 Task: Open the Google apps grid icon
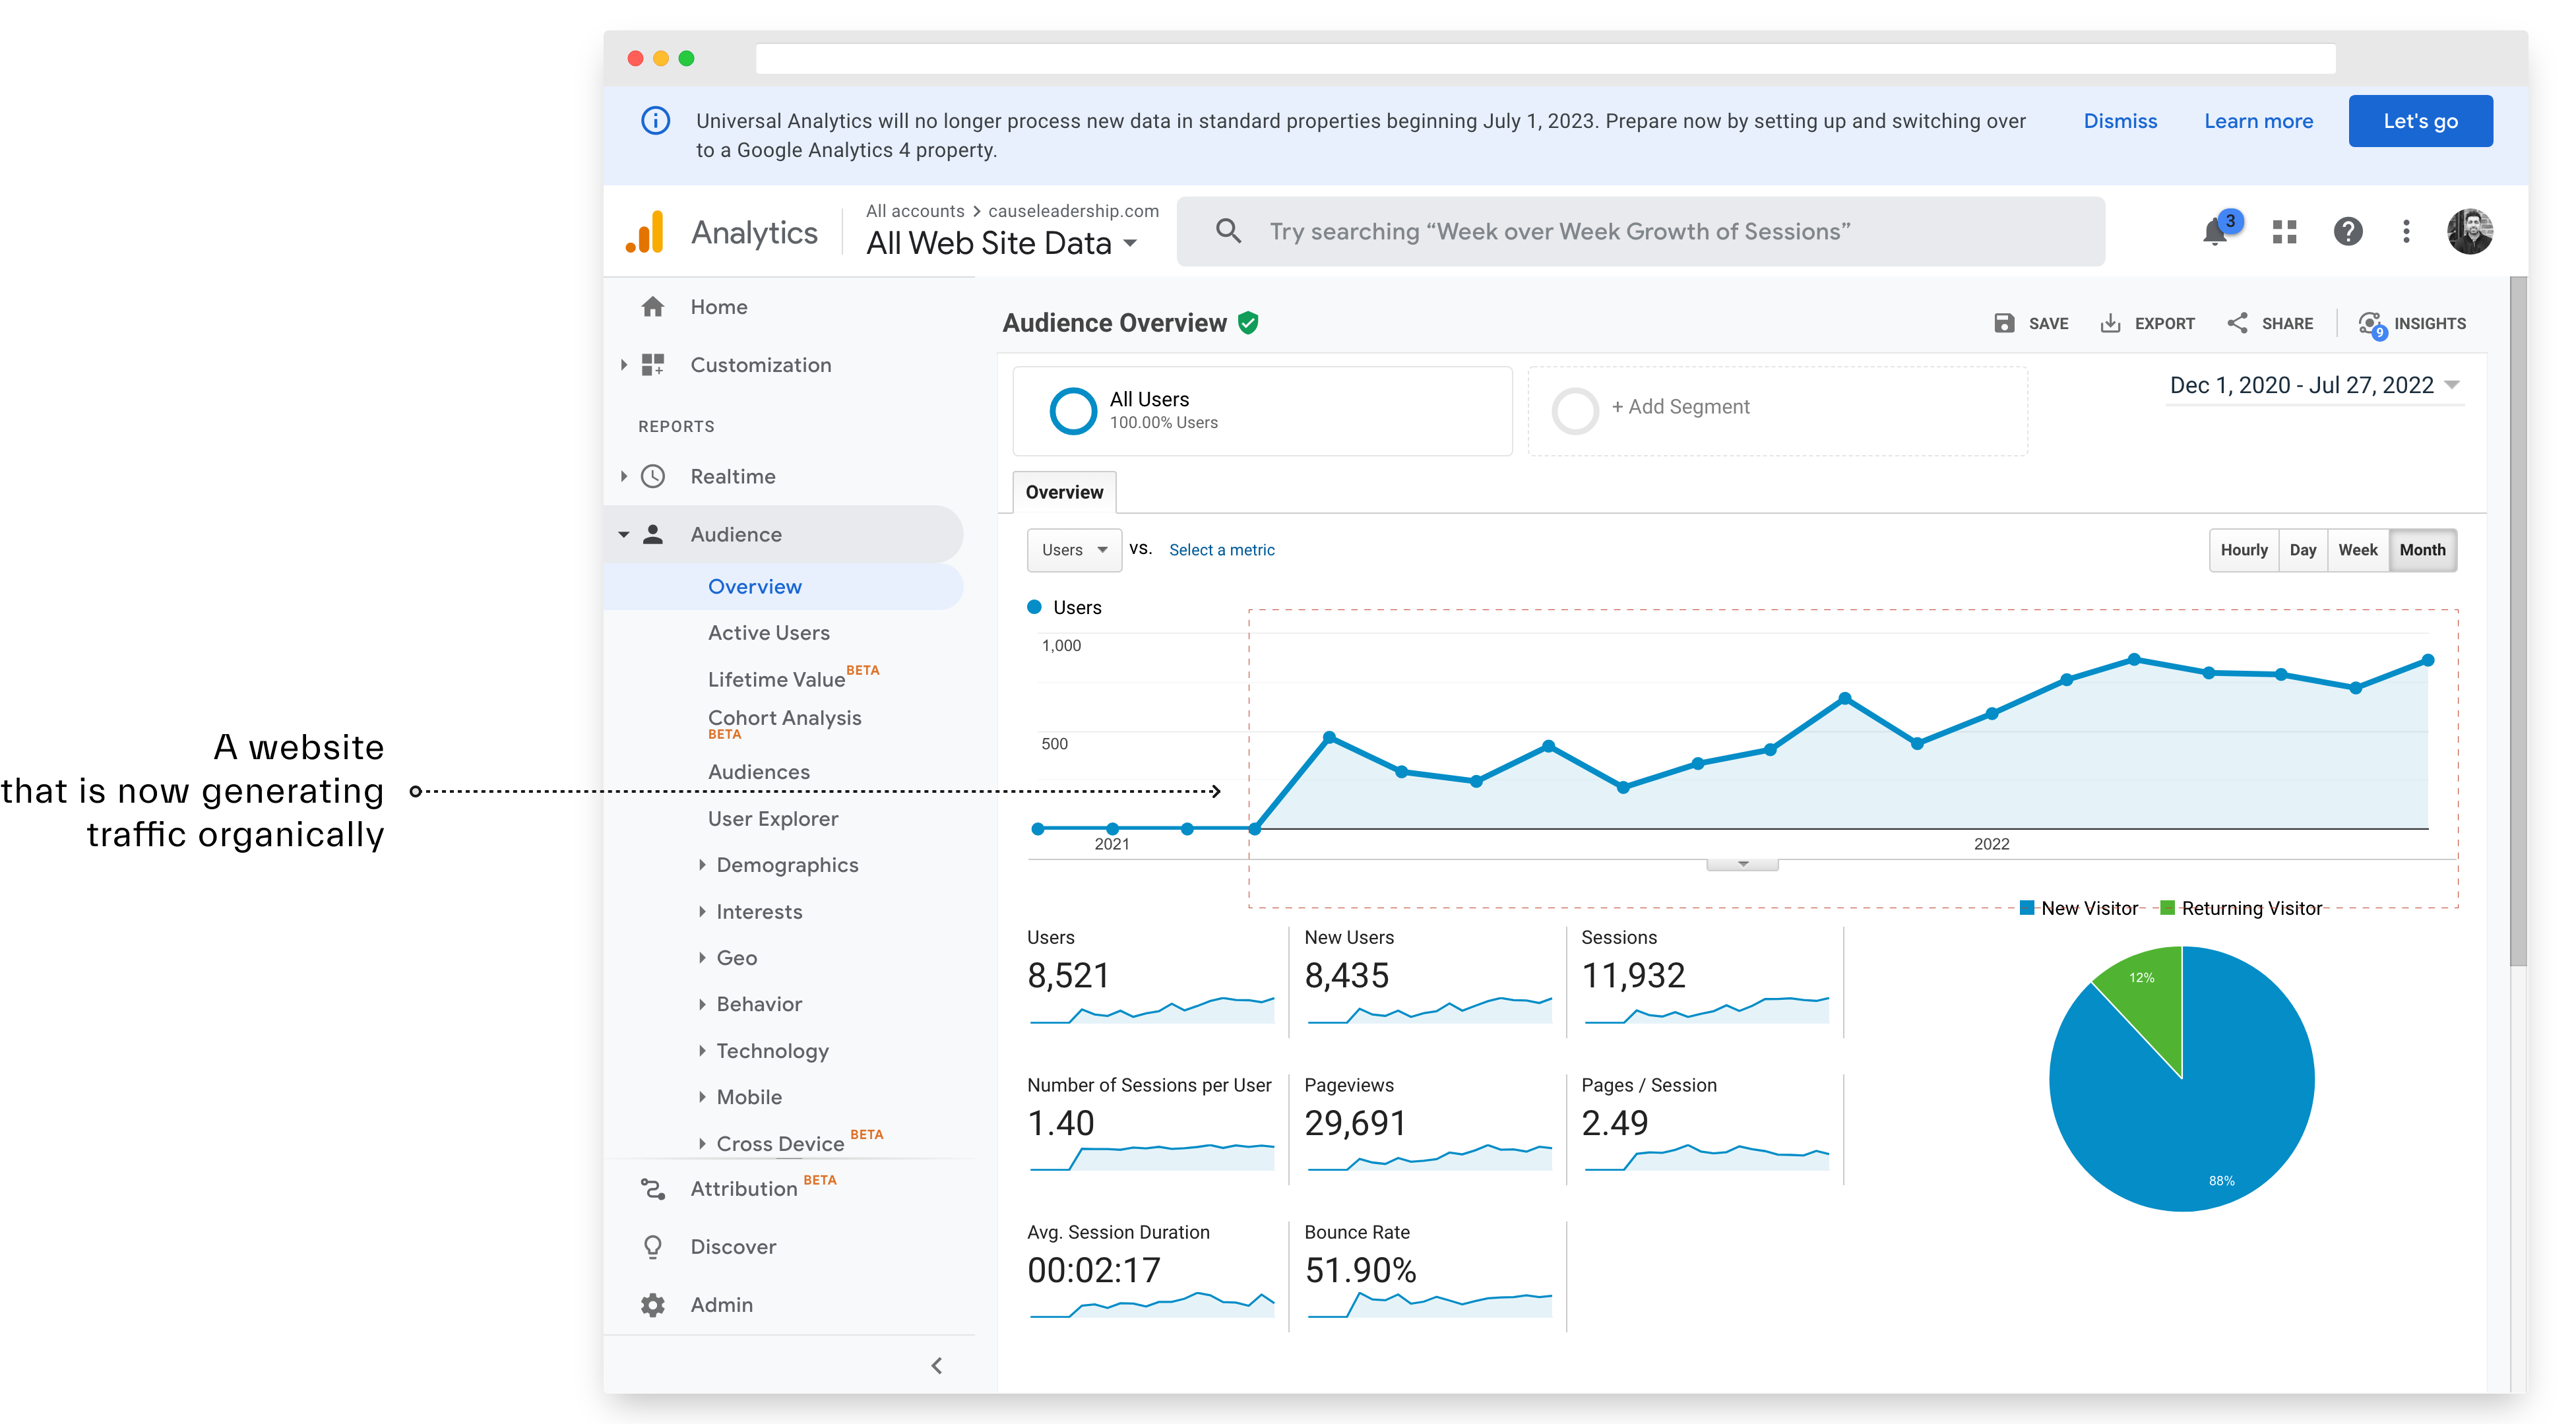click(x=2284, y=232)
